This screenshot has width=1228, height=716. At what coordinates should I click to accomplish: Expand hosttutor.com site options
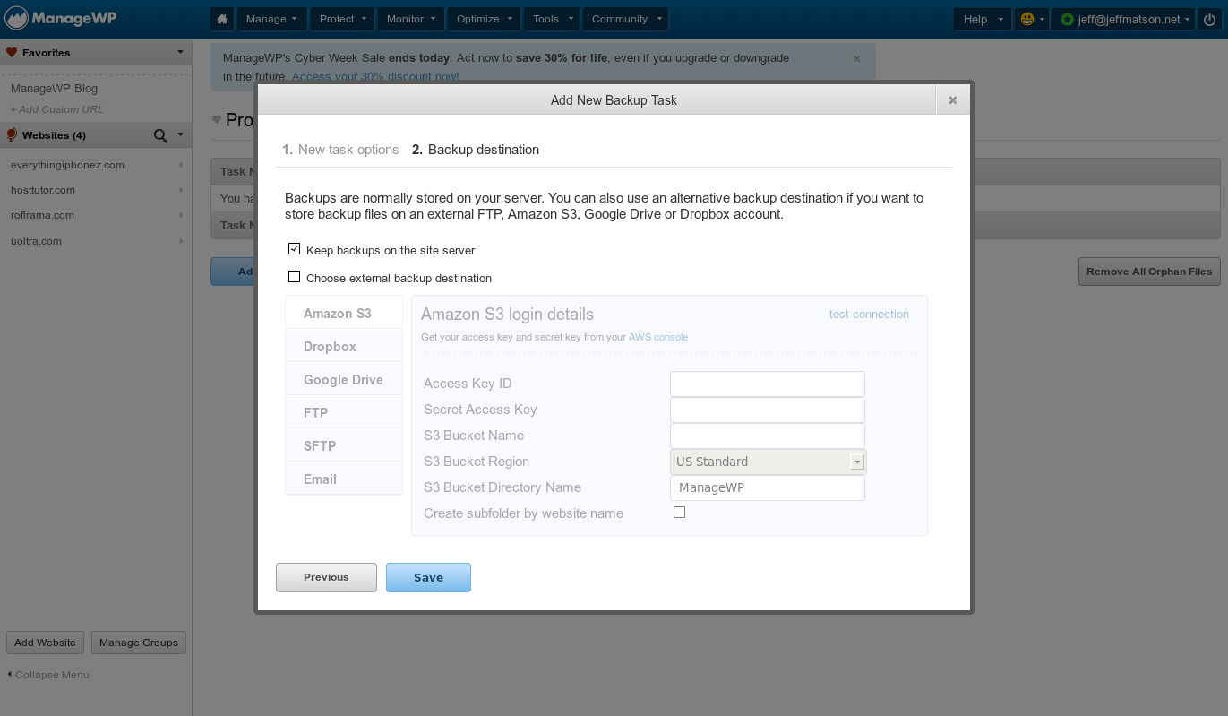coord(181,190)
